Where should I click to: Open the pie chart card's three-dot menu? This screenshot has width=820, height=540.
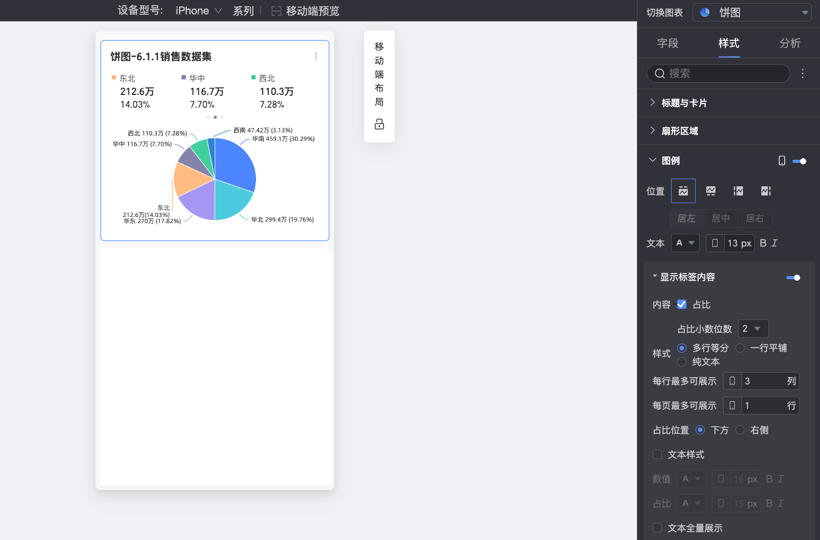click(316, 56)
